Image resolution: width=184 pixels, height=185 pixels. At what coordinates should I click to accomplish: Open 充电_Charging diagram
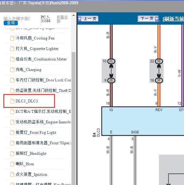[x=29, y=69]
